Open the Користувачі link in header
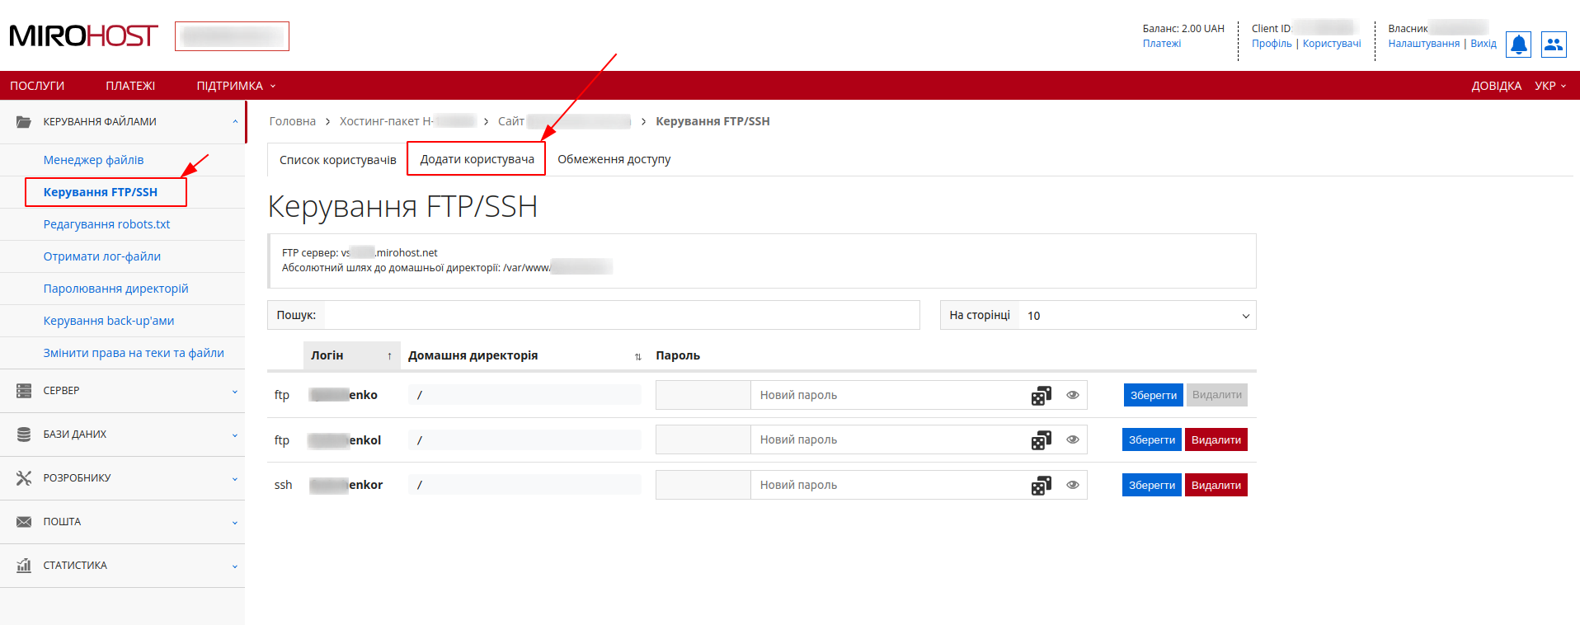This screenshot has height=625, width=1580. click(x=1332, y=44)
